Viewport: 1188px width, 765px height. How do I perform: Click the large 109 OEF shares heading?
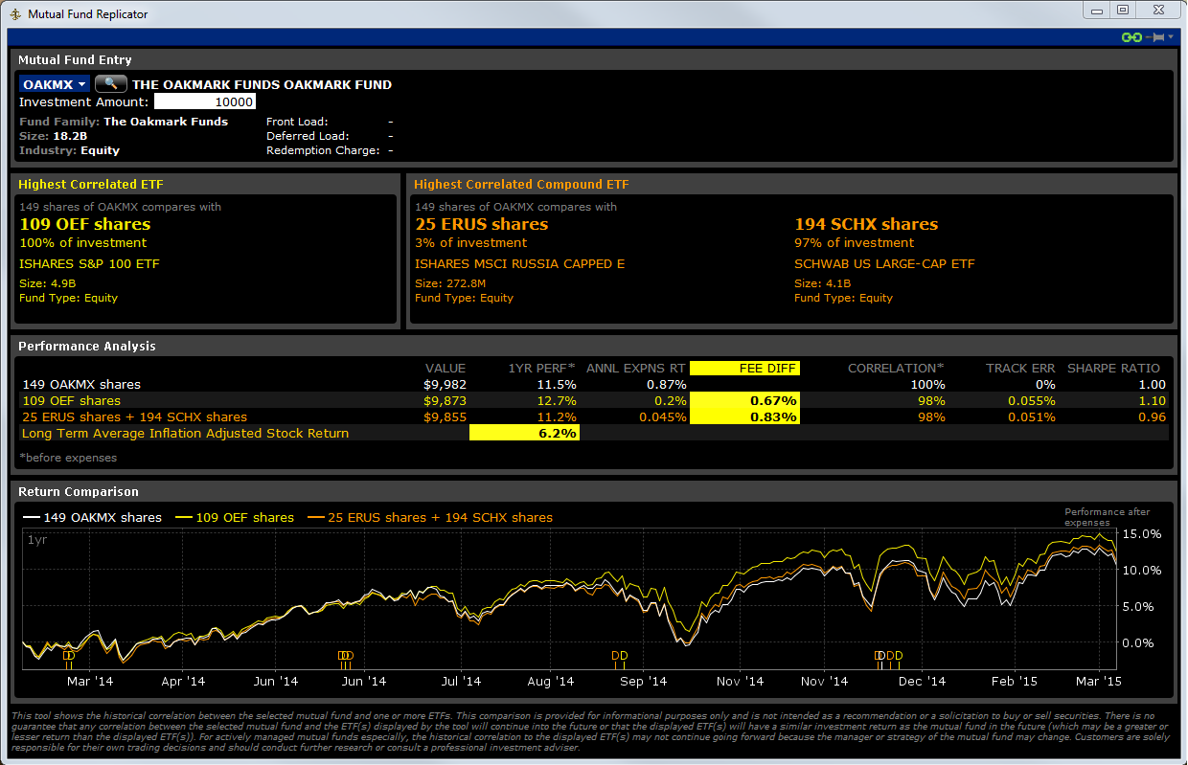pyautogui.click(x=85, y=224)
